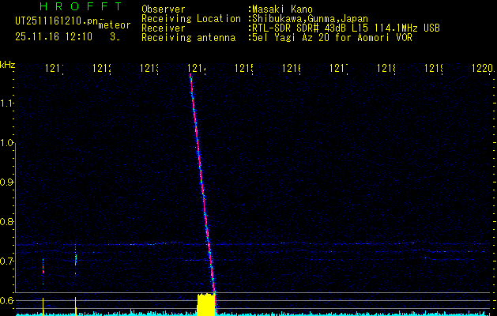This screenshot has width=497, height=316.
Task: Select the 0.9 frequency axis tick
Action: (x=8, y=182)
